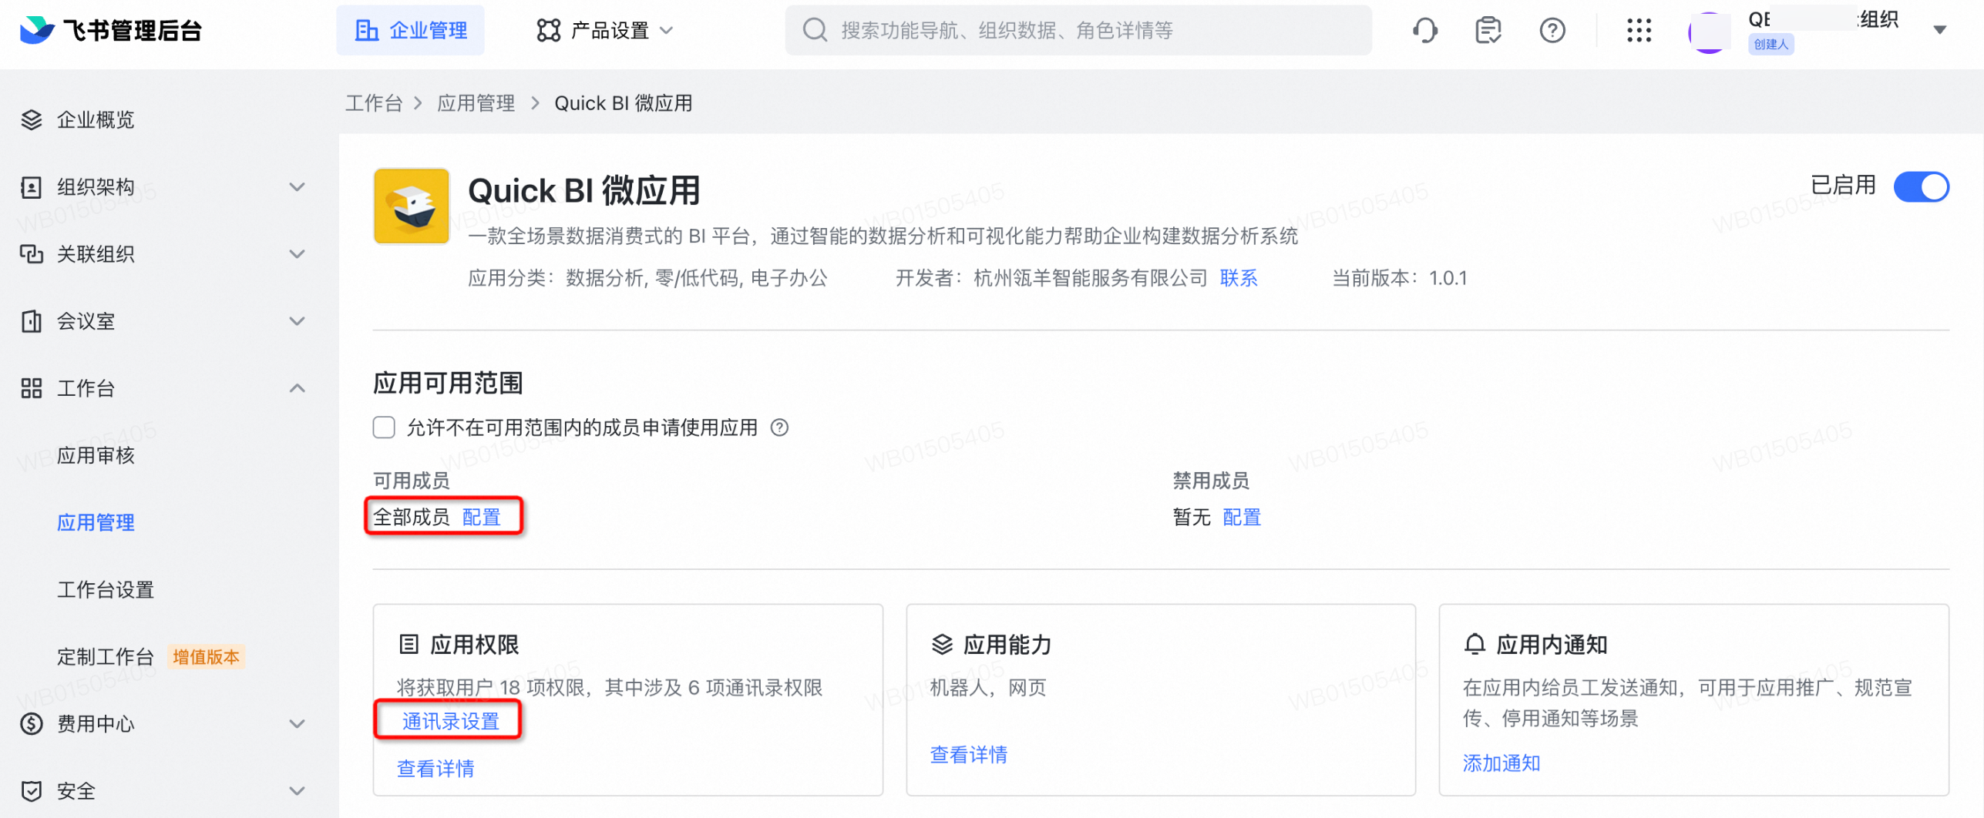Image resolution: width=1984 pixels, height=818 pixels.
Task: Click the help question mark icon
Action: [x=1552, y=31]
